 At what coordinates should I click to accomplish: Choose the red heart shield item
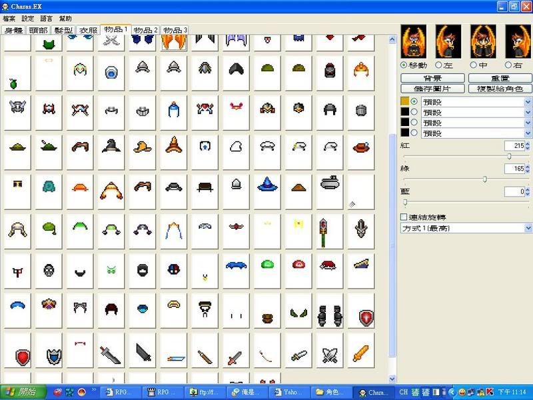tap(22, 356)
